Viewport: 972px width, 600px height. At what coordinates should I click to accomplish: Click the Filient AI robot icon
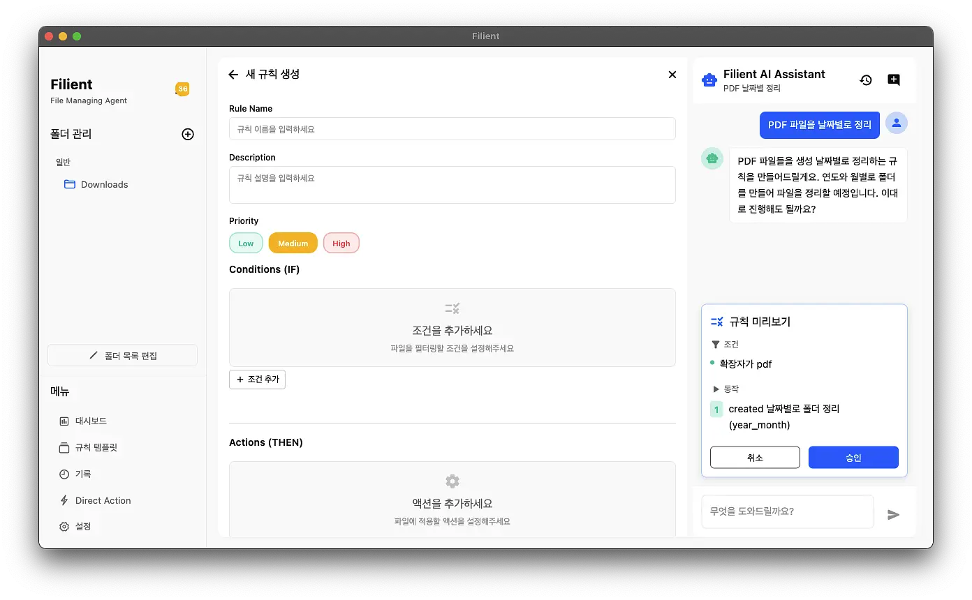click(709, 80)
